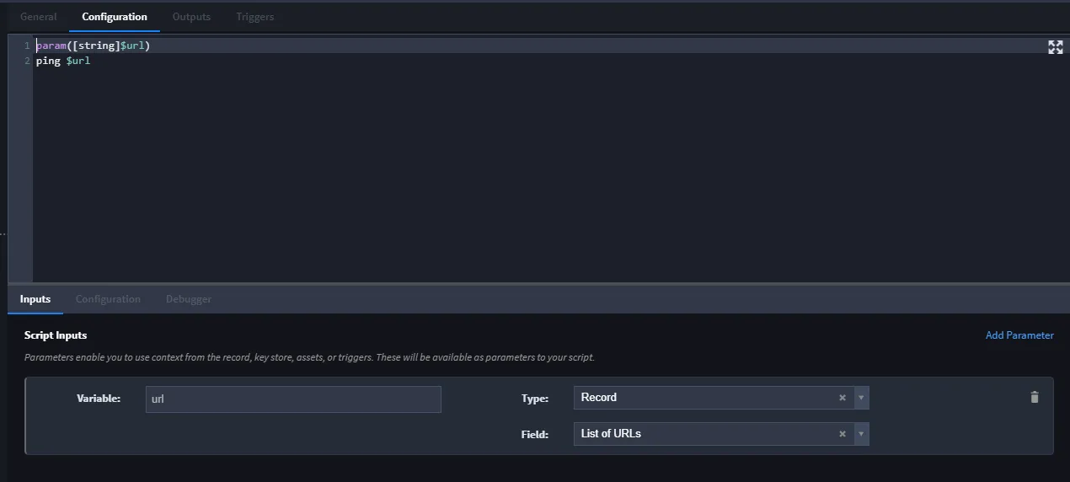Clear the List of URLs field selection

pos(842,434)
